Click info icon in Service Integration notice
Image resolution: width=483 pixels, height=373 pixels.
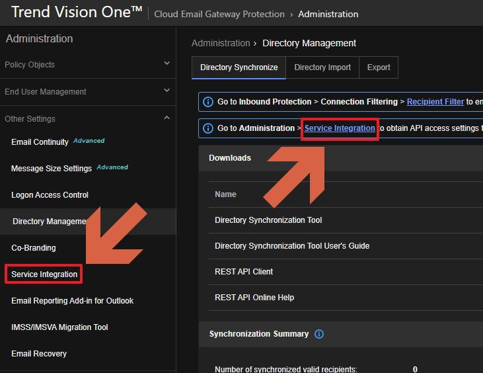pos(208,128)
